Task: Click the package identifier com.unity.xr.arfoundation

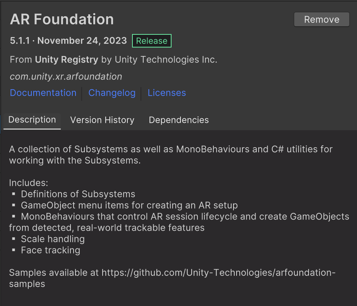Action: coord(66,76)
